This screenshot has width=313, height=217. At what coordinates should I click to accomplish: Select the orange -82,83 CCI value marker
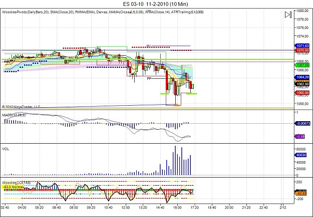(301, 194)
